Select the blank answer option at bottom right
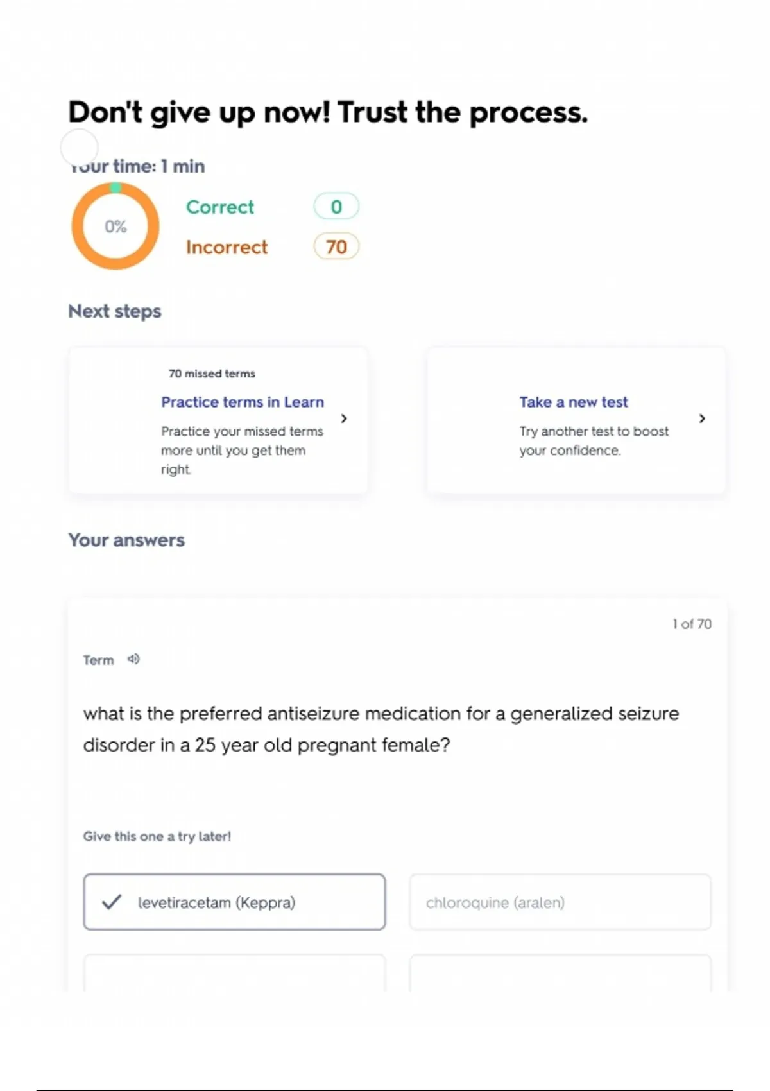Screen dimensions: 770x1091 [x=560, y=973]
